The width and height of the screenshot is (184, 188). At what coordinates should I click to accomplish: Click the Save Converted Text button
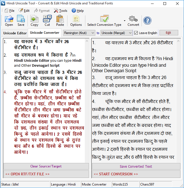tap(136, 166)
